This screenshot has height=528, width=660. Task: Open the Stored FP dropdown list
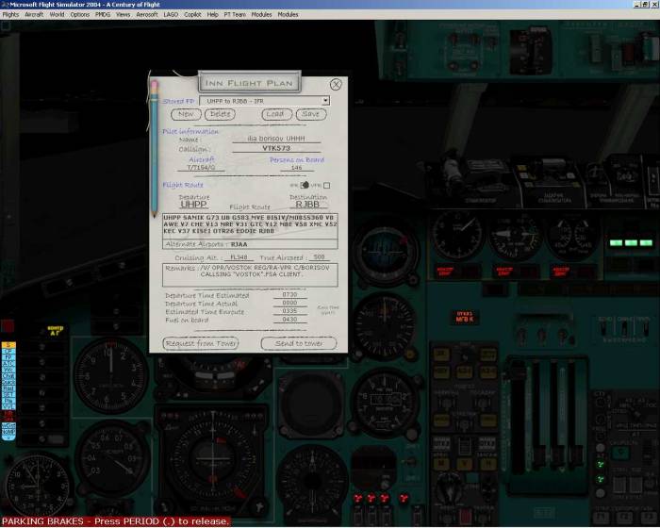pos(325,101)
